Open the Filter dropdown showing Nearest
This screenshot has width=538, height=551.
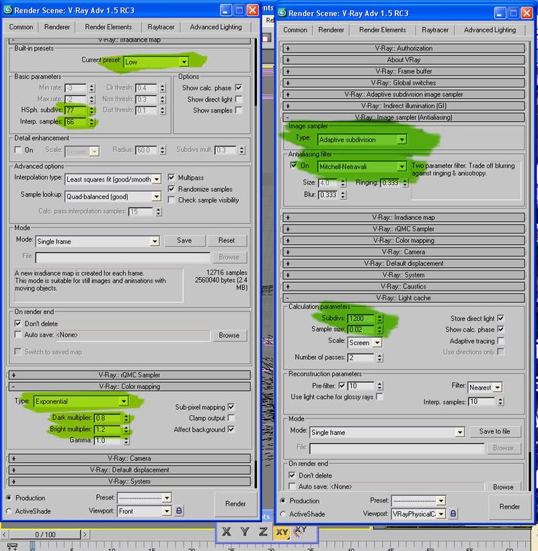[485, 388]
